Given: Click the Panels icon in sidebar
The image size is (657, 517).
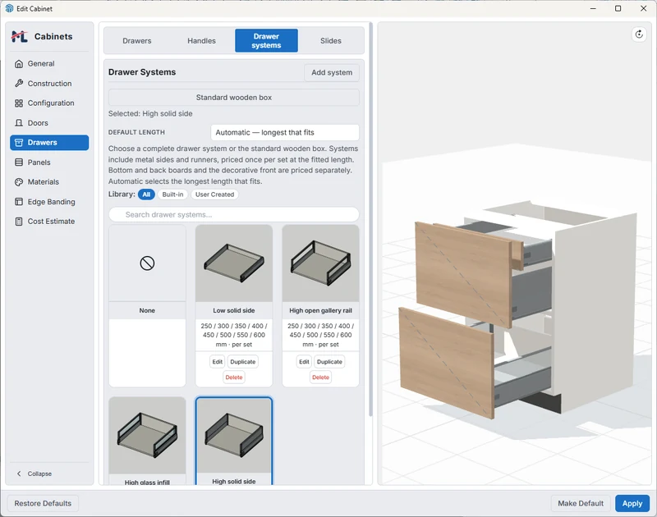Looking at the screenshot, I should [18, 162].
